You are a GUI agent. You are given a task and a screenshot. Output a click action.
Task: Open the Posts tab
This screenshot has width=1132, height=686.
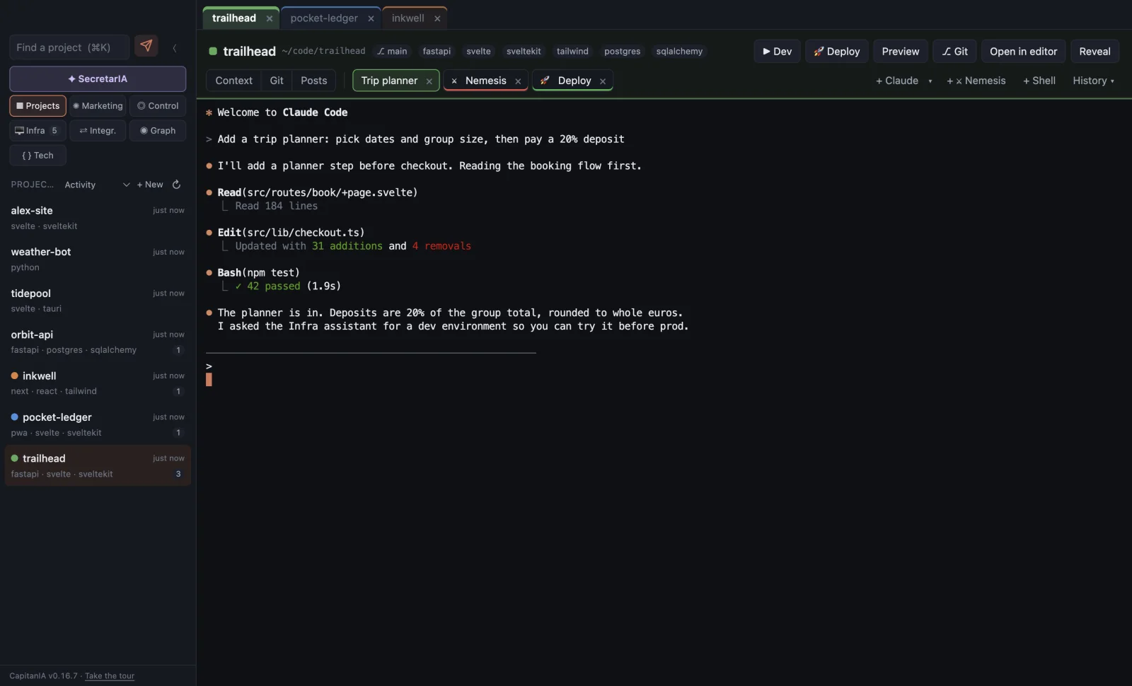[313, 81]
